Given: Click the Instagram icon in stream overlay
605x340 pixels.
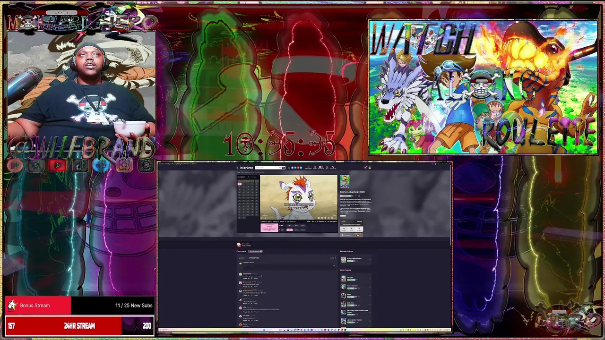Looking at the screenshot, I should pyautogui.click(x=124, y=165).
